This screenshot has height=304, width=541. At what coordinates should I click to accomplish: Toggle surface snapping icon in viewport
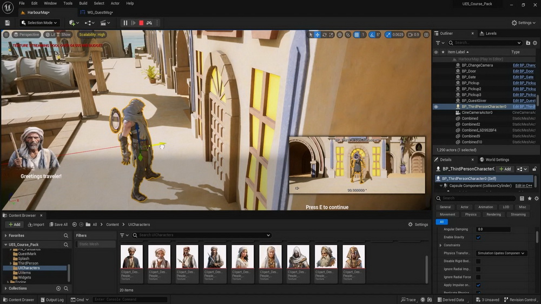tap(348, 35)
